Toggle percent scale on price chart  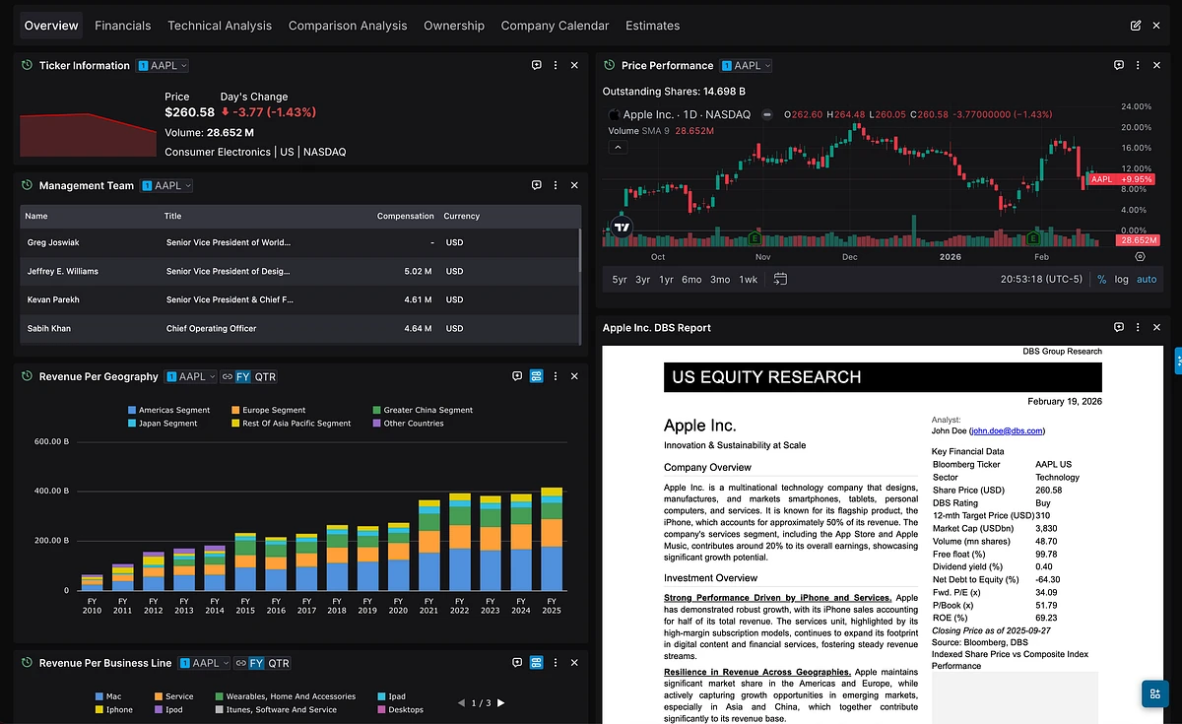click(x=1101, y=280)
